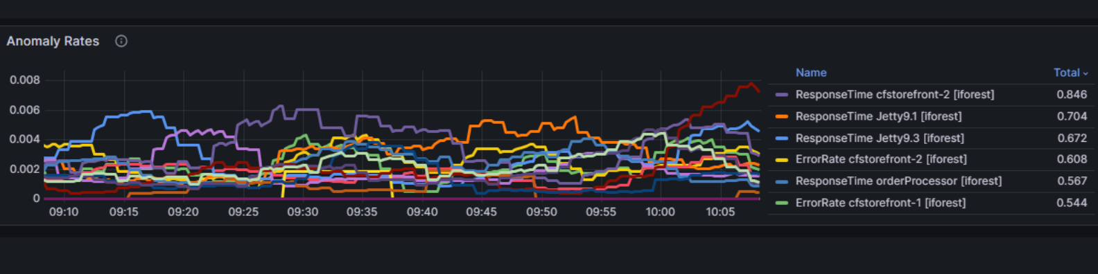This screenshot has width=1098, height=274.
Task: Click the 09:30 time axis label
Action: [303, 212]
